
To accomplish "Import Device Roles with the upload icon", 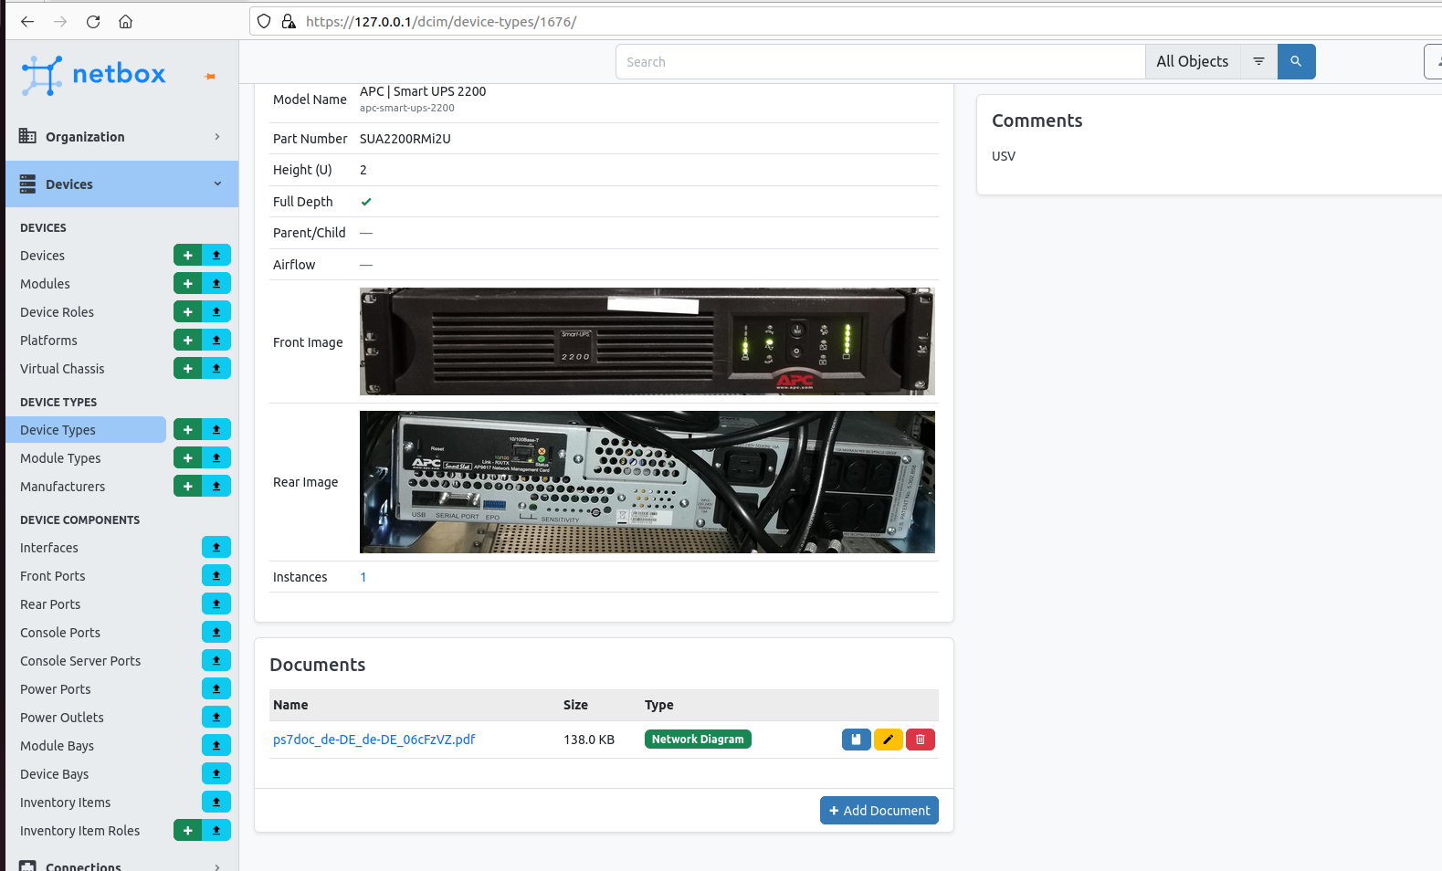I will [x=216, y=312].
